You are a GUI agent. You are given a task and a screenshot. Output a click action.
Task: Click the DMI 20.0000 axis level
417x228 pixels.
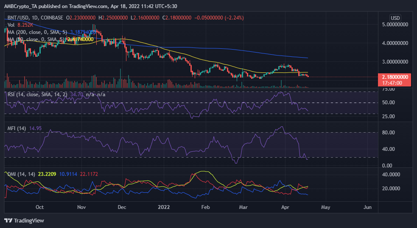pos(391,189)
